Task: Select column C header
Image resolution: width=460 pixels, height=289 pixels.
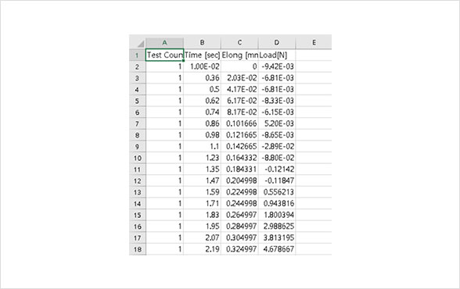Action: coord(239,42)
